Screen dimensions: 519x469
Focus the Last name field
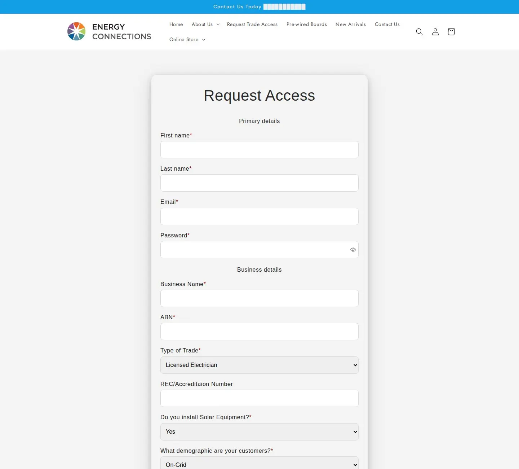pyautogui.click(x=259, y=183)
